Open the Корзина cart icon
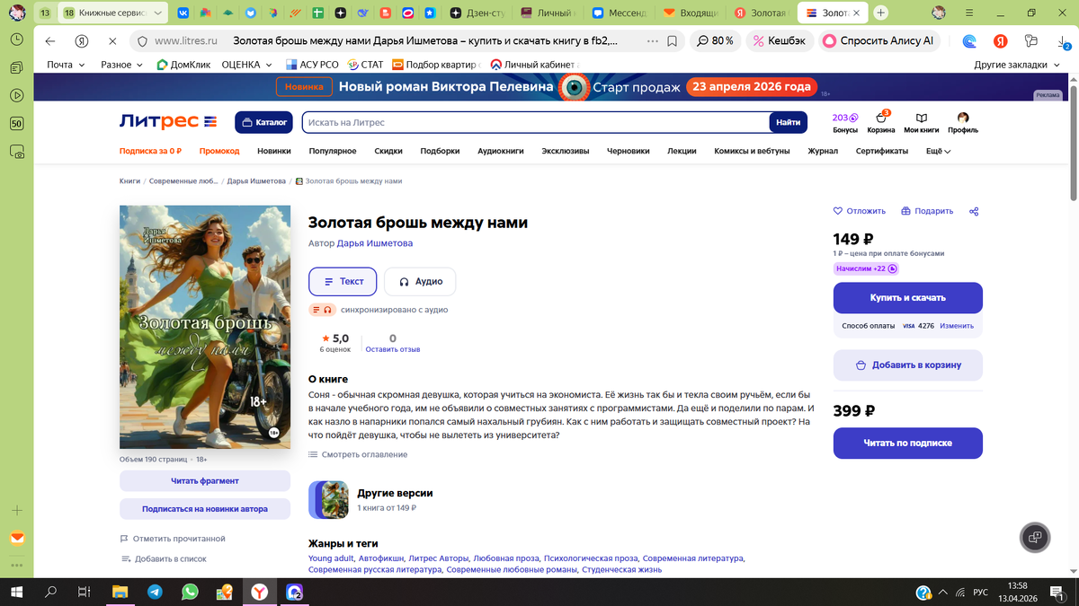The height and width of the screenshot is (606, 1079). point(881,121)
